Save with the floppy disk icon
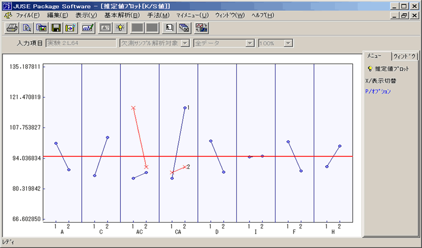Viewport: 422px width, 248px height. pyautogui.click(x=56, y=28)
